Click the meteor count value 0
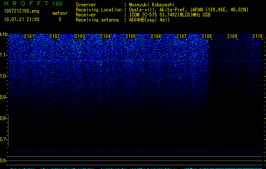The height and width of the screenshot is (169, 266). pyautogui.click(x=60, y=19)
